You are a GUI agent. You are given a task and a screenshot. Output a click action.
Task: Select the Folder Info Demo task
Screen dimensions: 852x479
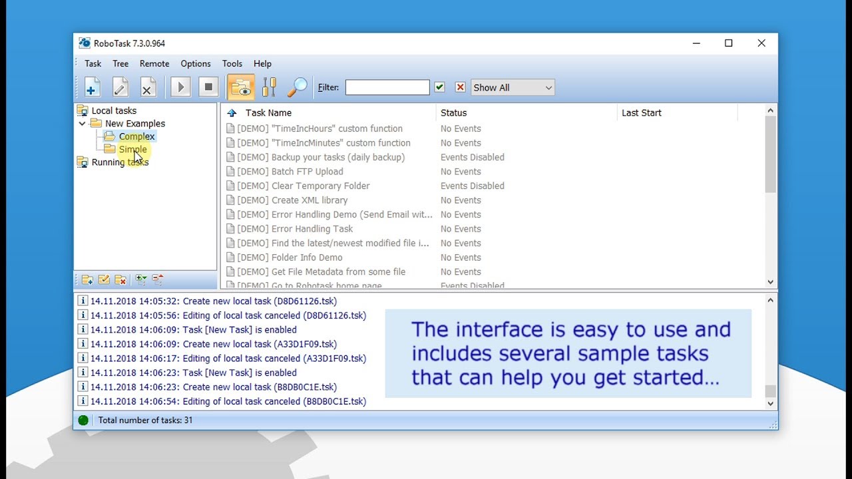(x=290, y=257)
